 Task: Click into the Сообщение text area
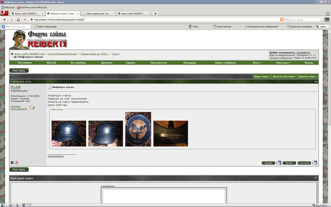click(x=164, y=196)
